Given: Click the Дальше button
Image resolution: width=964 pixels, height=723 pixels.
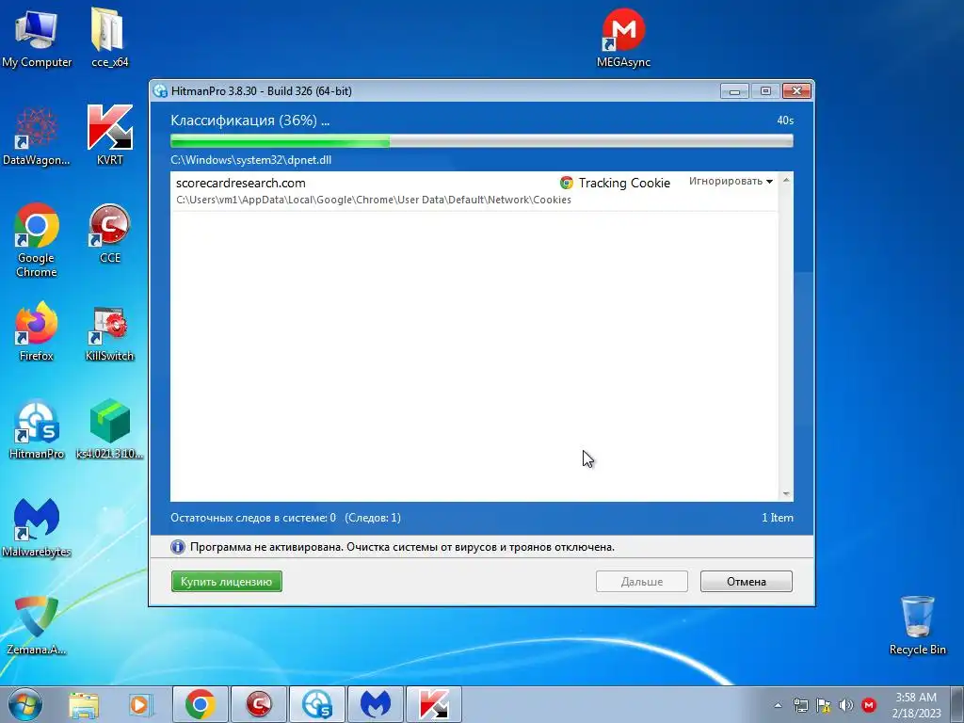Looking at the screenshot, I should (642, 582).
